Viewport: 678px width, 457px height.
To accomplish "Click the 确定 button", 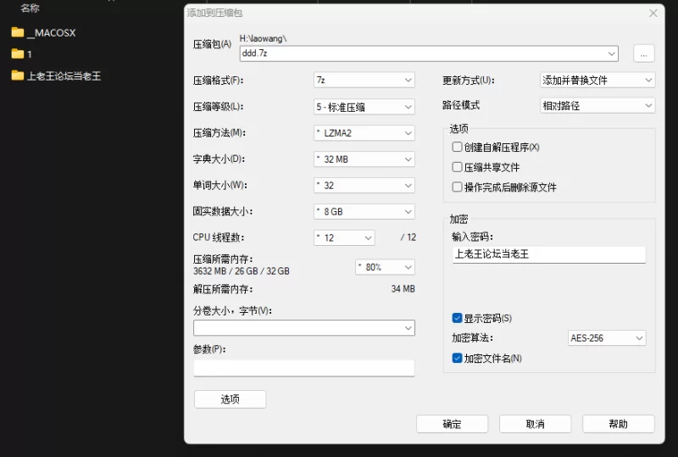I will (x=452, y=424).
